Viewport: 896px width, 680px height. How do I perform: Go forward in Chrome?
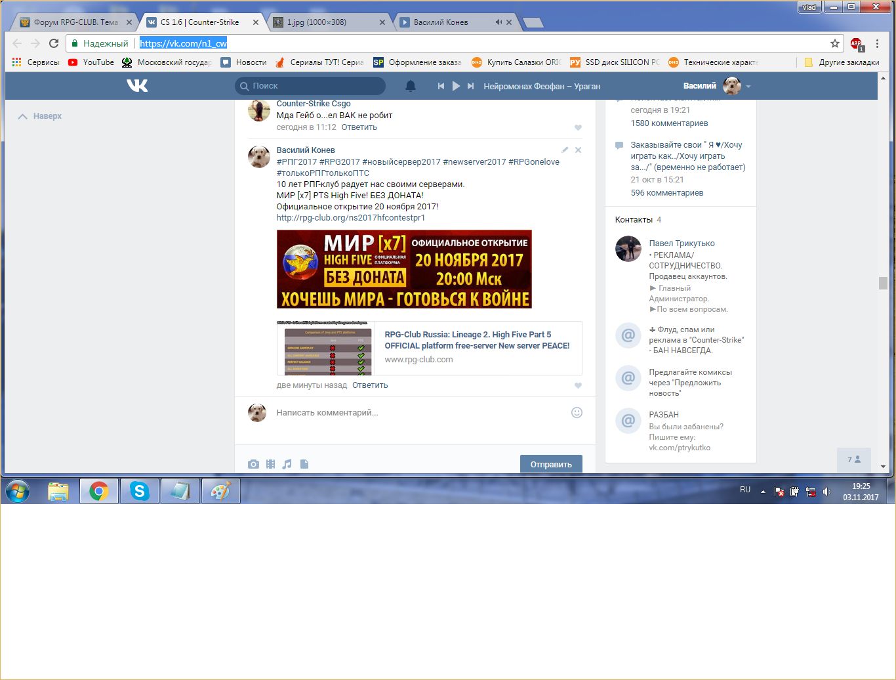coord(35,43)
